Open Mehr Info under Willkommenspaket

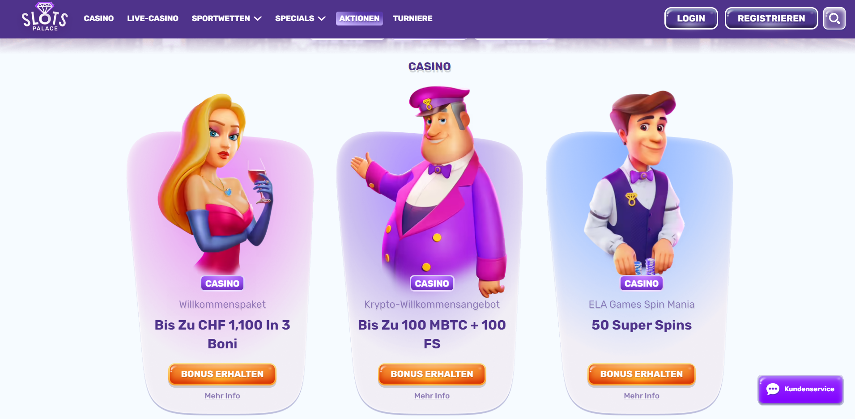coord(222,396)
